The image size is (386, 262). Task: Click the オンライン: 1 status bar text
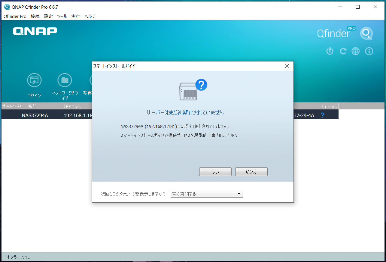click(18, 257)
